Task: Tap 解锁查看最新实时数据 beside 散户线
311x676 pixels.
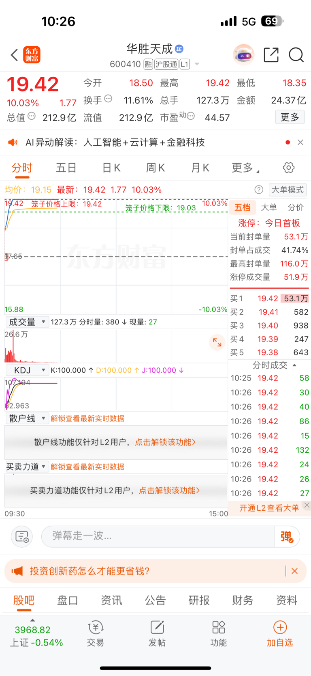Action: click(x=87, y=419)
